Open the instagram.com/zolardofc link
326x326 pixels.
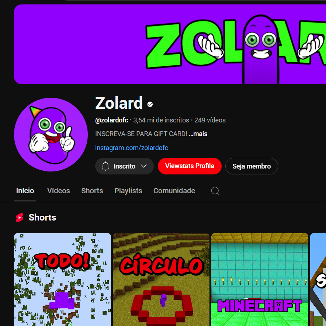[x=132, y=148]
